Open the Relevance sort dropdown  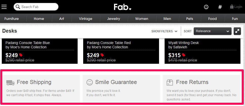212,31
